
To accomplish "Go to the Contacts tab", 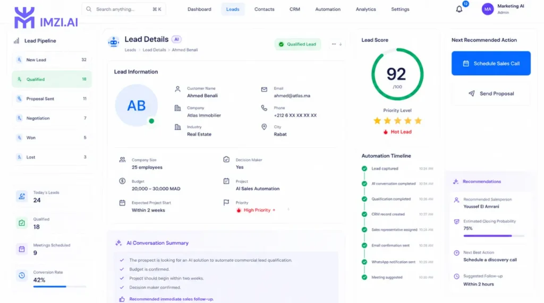I will pyautogui.click(x=265, y=10).
